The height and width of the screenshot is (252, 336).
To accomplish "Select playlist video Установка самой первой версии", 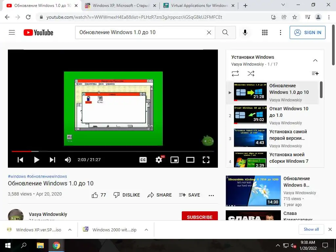I will [273, 138].
